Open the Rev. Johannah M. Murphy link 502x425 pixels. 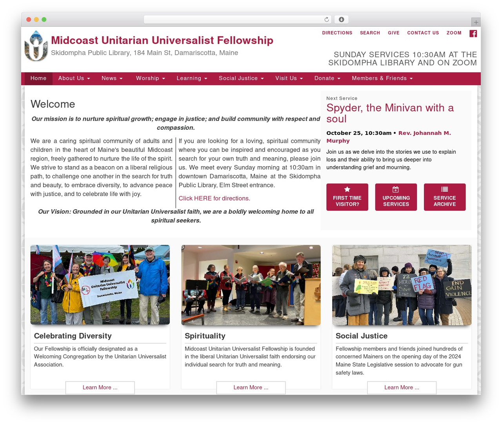coord(389,137)
